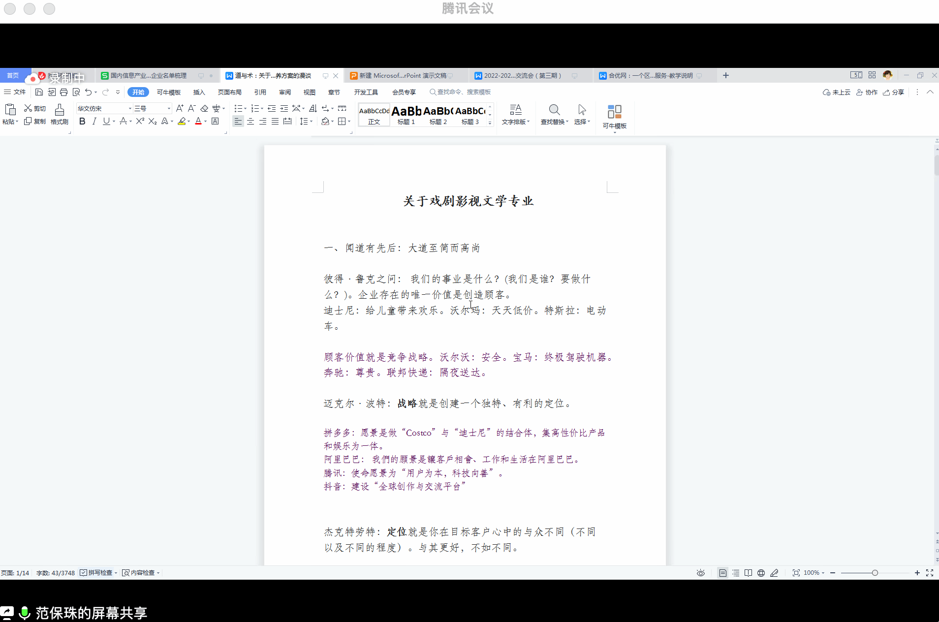Toggle eye protection mode in status bar
Image resolution: width=939 pixels, height=622 pixels.
[x=700, y=573]
